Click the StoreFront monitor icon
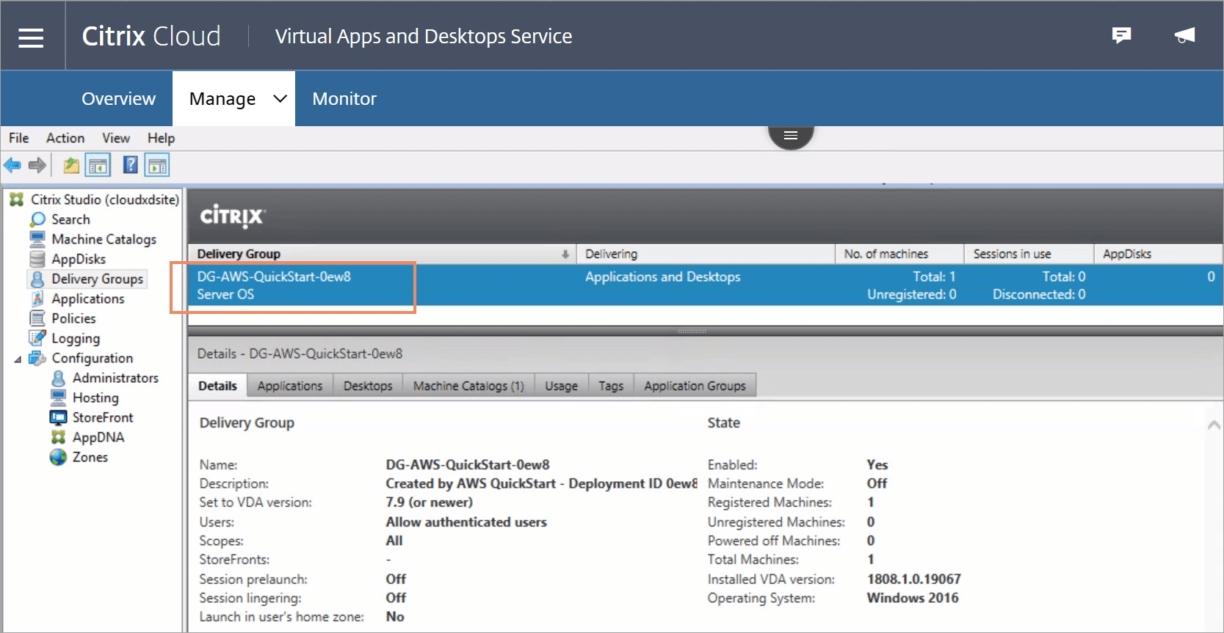The image size is (1224, 633). click(x=59, y=417)
